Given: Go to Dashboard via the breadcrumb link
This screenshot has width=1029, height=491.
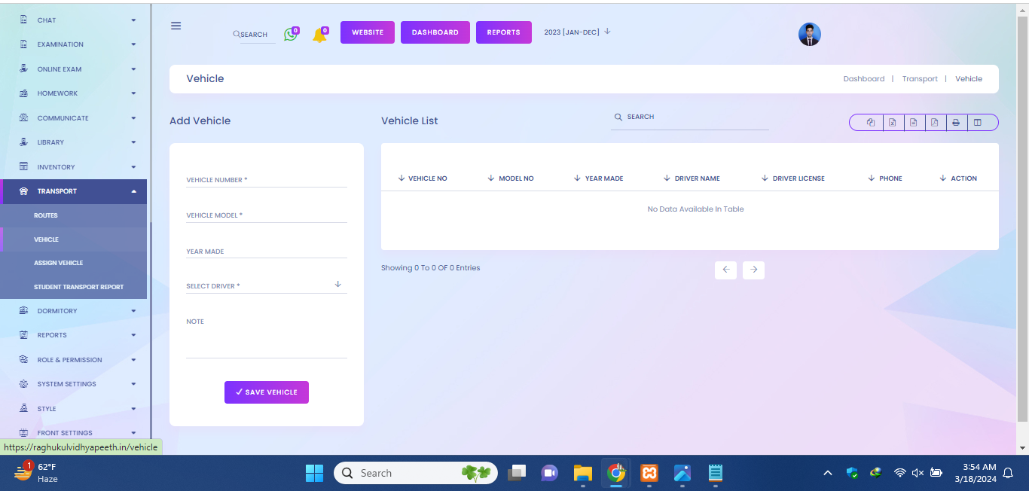Looking at the screenshot, I should (863, 79).
